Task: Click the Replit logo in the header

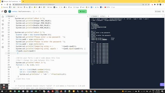Action: click(x=5, y=11)
